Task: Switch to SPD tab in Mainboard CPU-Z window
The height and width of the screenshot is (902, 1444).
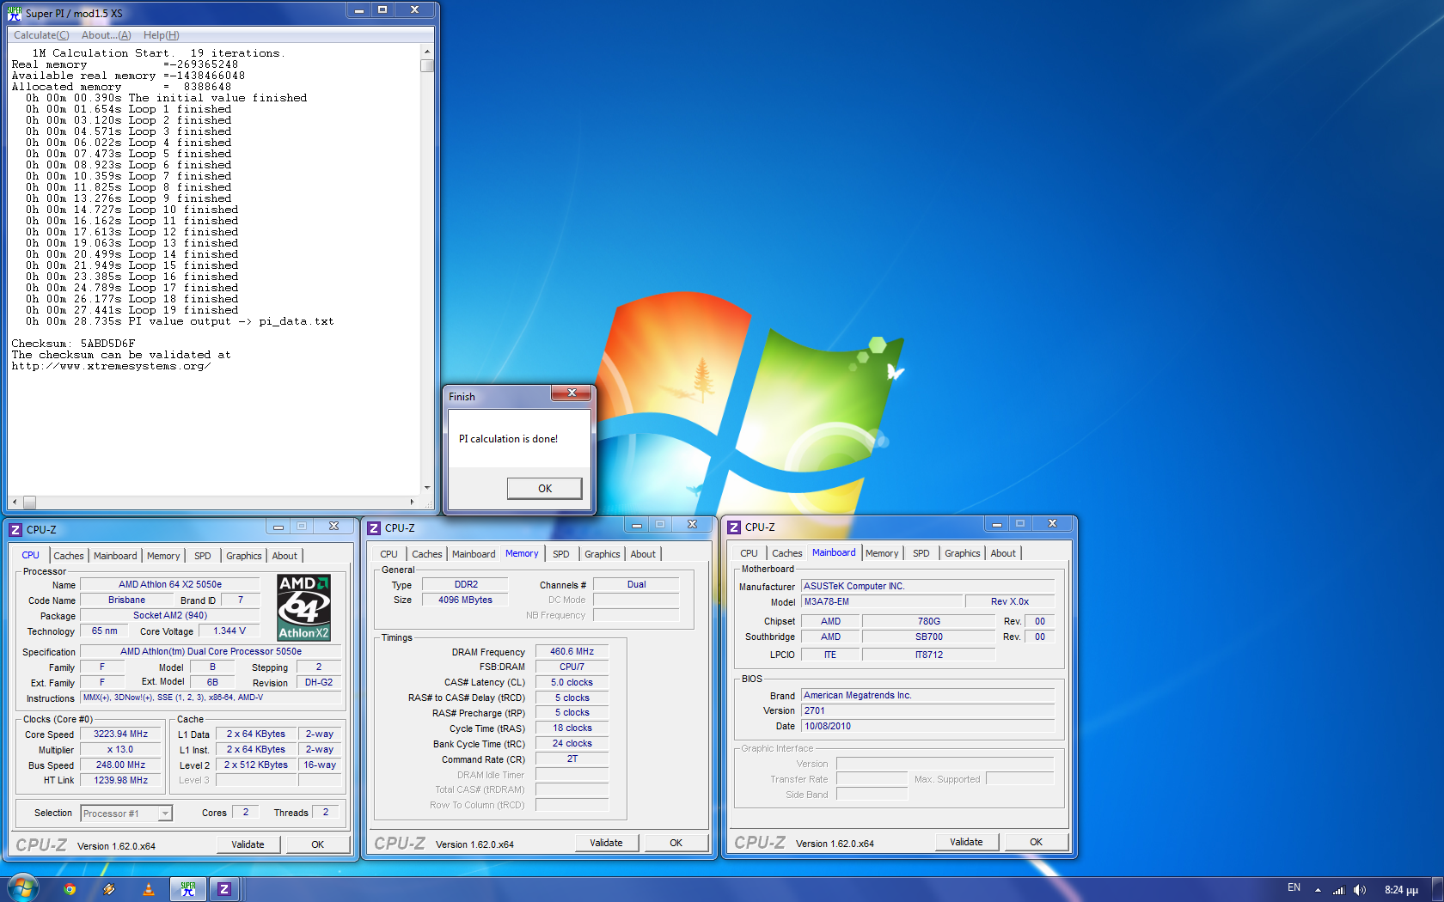Action: click(x=921, y=553)
